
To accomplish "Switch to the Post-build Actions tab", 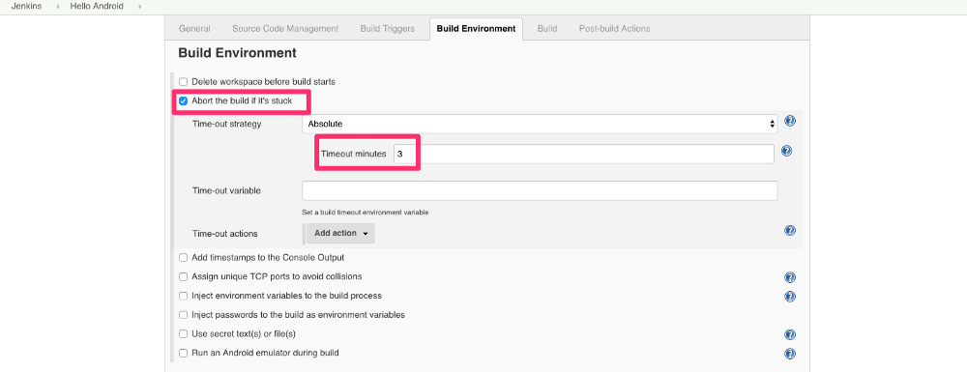I will point(614,28).
